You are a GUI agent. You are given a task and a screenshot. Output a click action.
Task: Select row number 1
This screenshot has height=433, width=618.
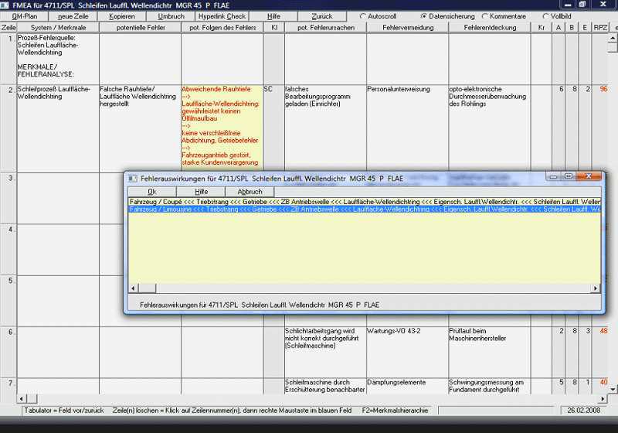click(x=8, y=59)
